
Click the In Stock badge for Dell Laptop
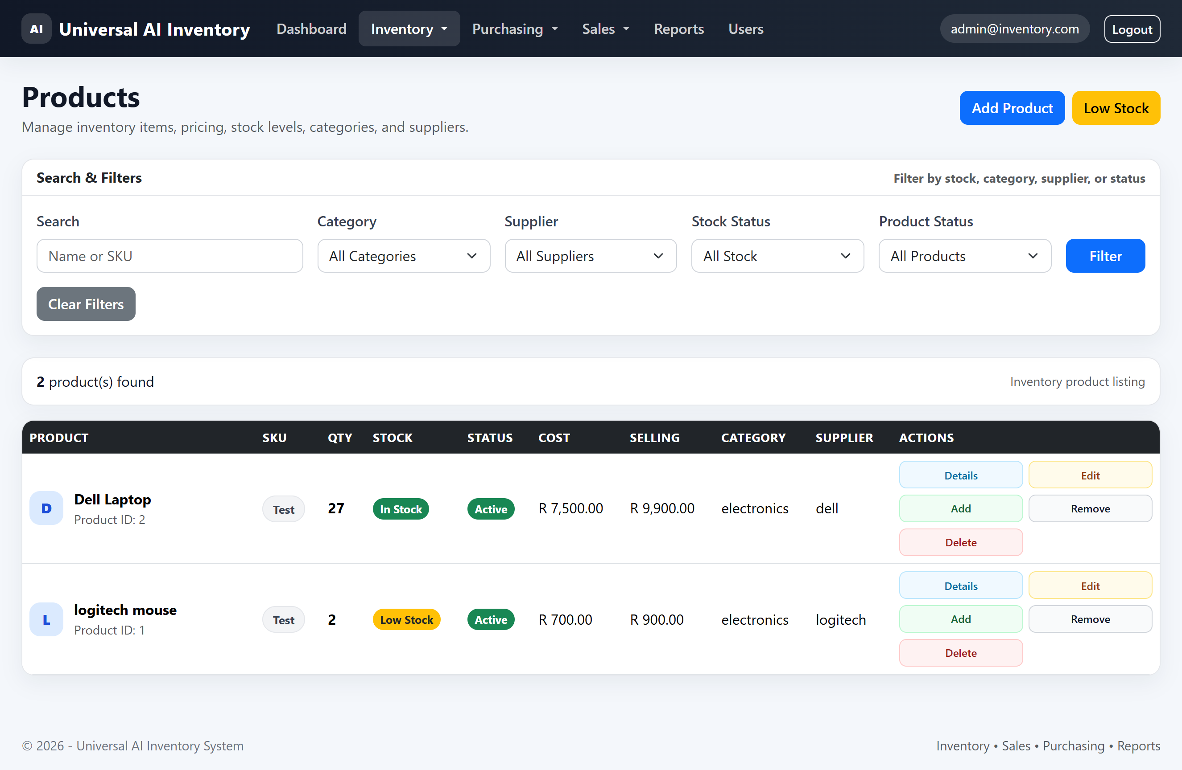[401, 508]
